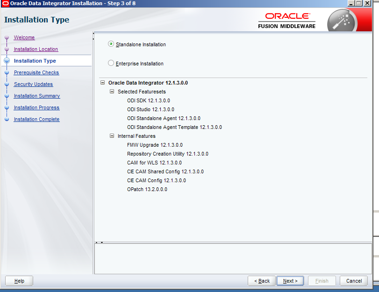Click the empty message pane at the bottom
This screenshot has width=379, height=292.
(233, 258)
